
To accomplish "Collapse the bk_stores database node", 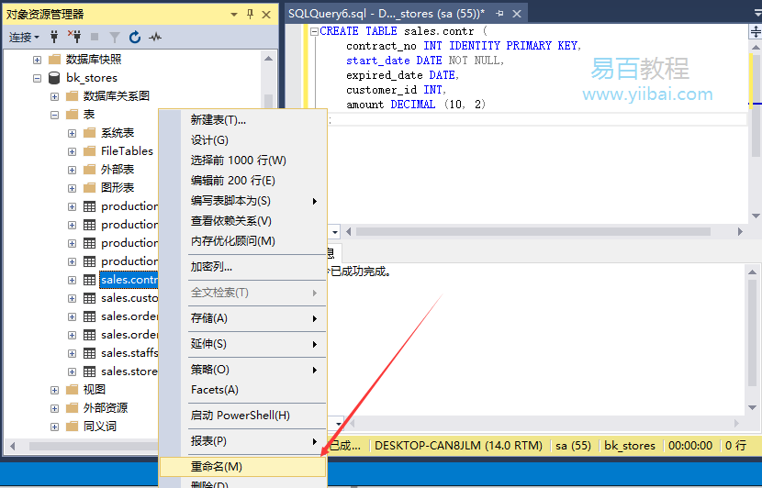I will [x=37, y=78].
